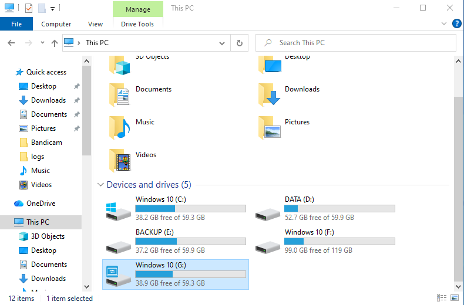Click the Windows 10 (C:) capacity bar
This screenshot has width=464, height=305.
tap(190, 208)
